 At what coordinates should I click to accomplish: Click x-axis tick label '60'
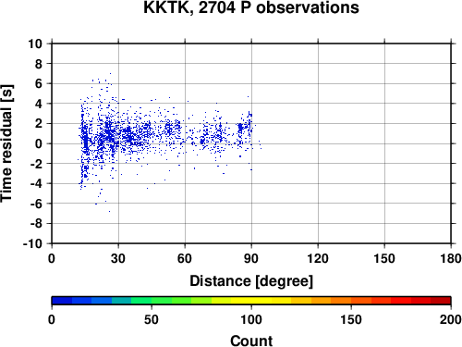tap(185, 258)
